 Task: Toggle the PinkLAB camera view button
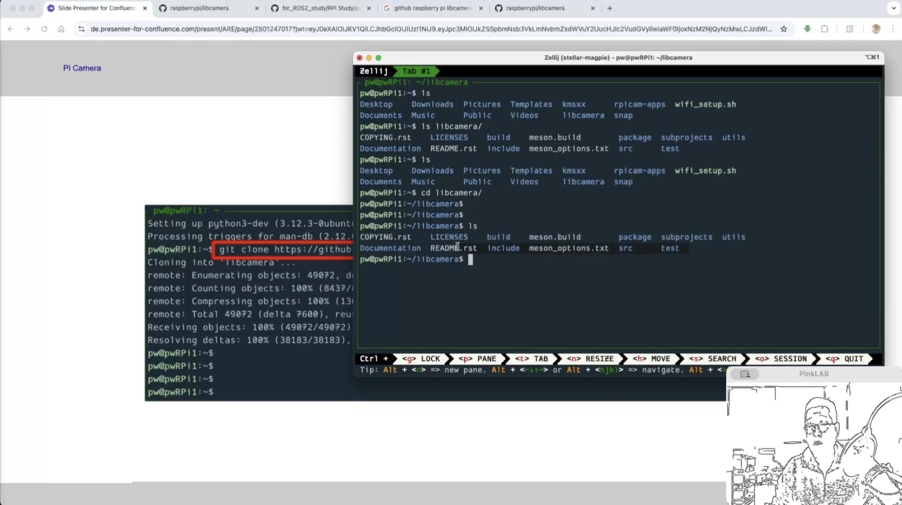point(745,374)
